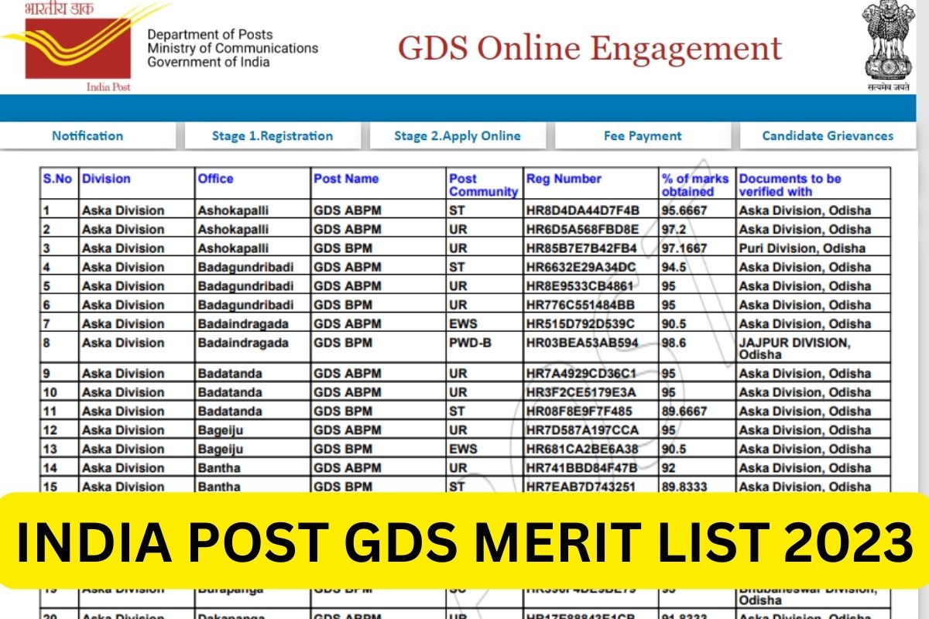Select reg number HR741BBD84F47B
Viewport: 929px width, 619px height.
582,468
